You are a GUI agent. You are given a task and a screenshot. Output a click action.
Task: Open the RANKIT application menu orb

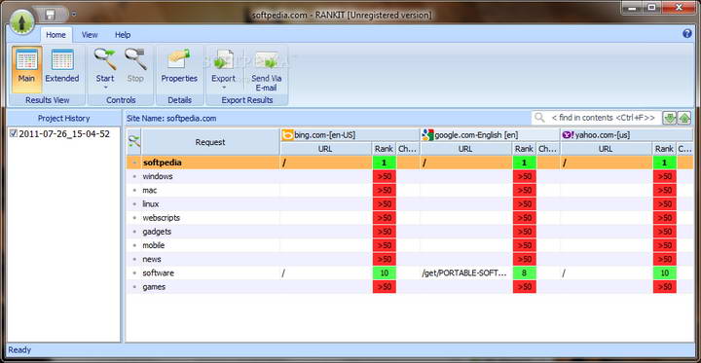click(21, 21)
